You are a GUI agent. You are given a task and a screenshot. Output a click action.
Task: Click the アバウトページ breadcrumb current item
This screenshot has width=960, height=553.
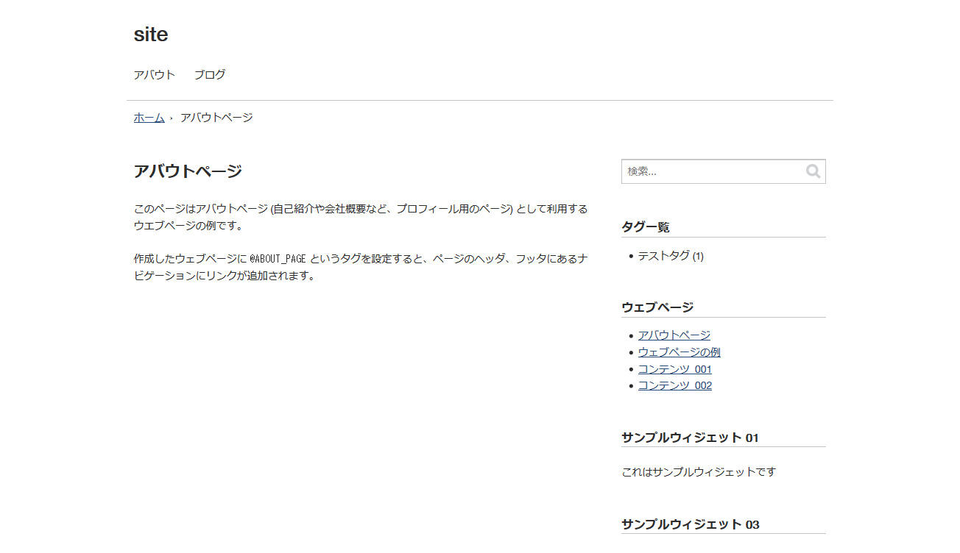coord(216,117)
